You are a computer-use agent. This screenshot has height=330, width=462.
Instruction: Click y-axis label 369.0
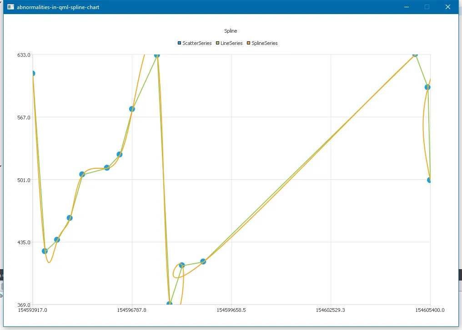point(24,305)
